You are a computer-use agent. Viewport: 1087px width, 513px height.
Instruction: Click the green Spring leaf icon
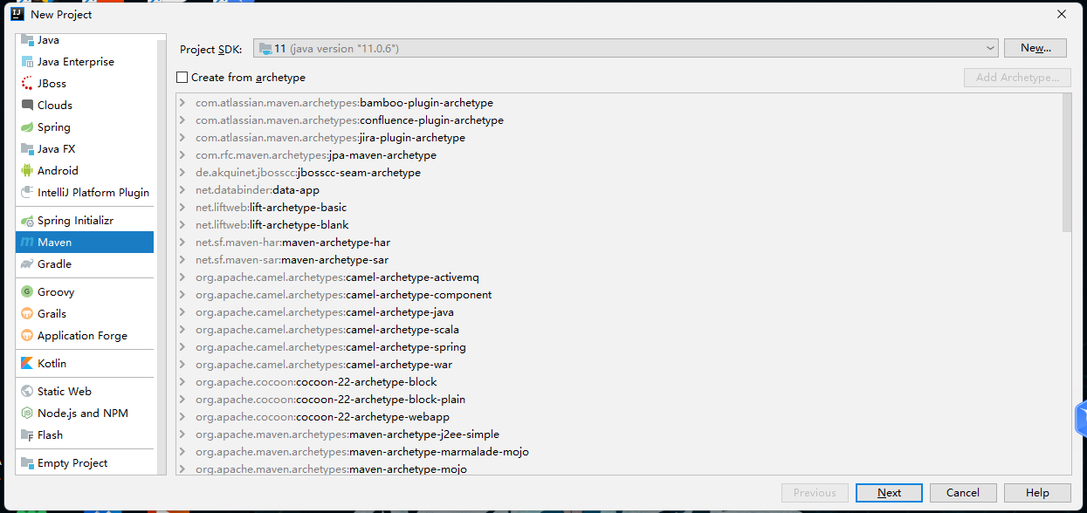(27, 127)
